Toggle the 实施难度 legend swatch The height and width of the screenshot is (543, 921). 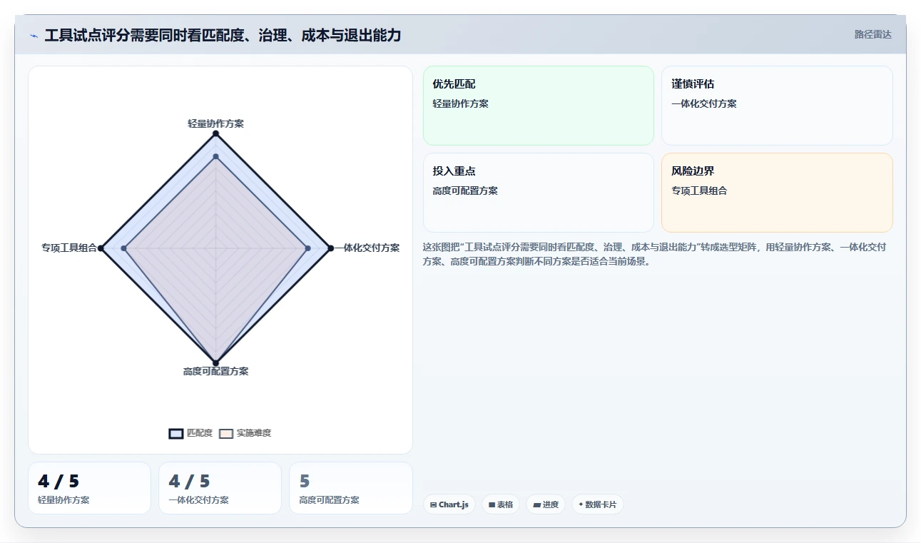click(226, 433)
